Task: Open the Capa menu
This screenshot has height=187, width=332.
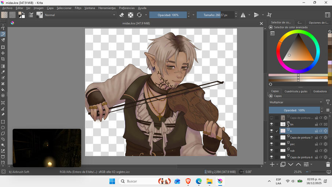Action: pyautogui.click(x=50, y=8)
